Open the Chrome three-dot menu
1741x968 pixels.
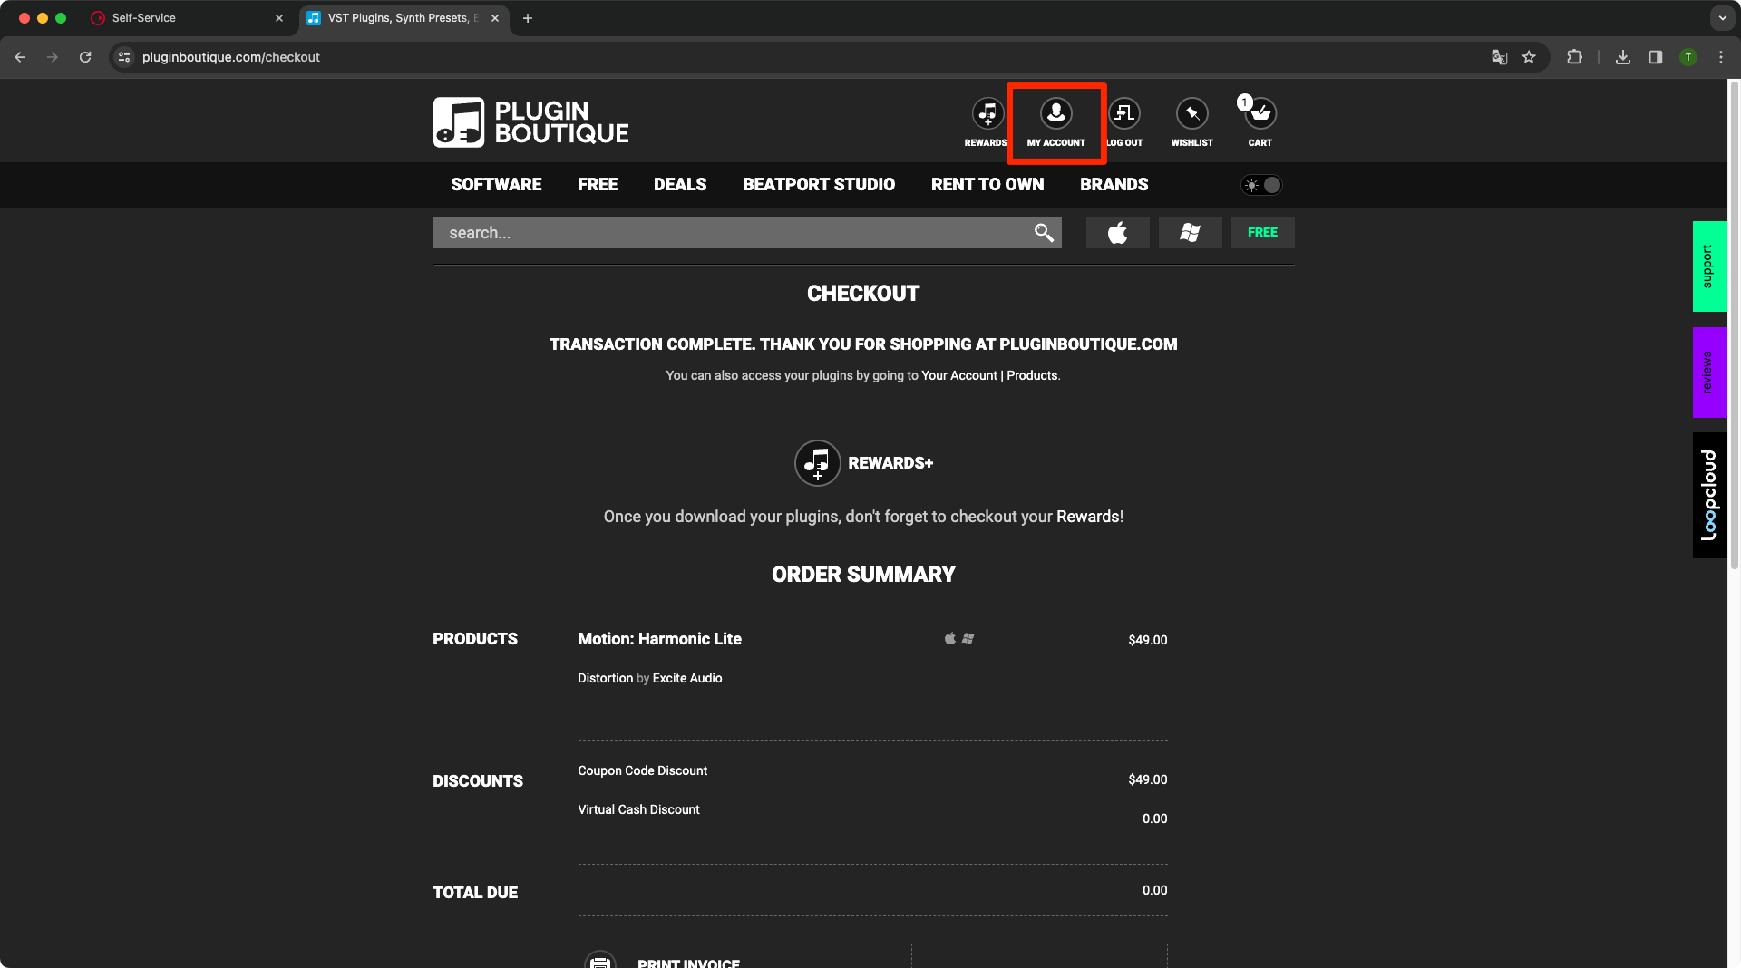[x=1721, y=57]
